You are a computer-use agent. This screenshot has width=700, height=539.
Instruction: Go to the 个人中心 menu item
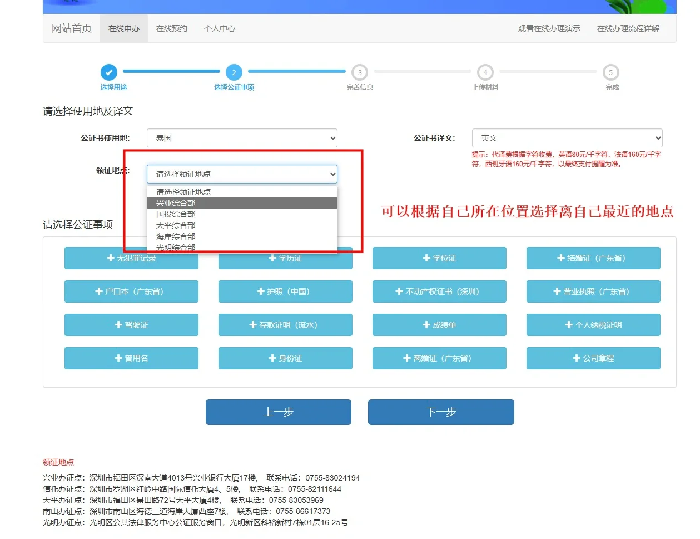tap(220, 28)
